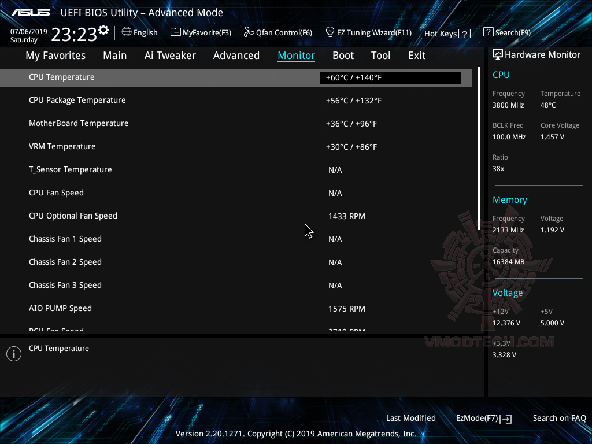This screenshot has width=592, height=444.
Task: Switch to the Ai Tweaker tab
Action: point(170,55)
